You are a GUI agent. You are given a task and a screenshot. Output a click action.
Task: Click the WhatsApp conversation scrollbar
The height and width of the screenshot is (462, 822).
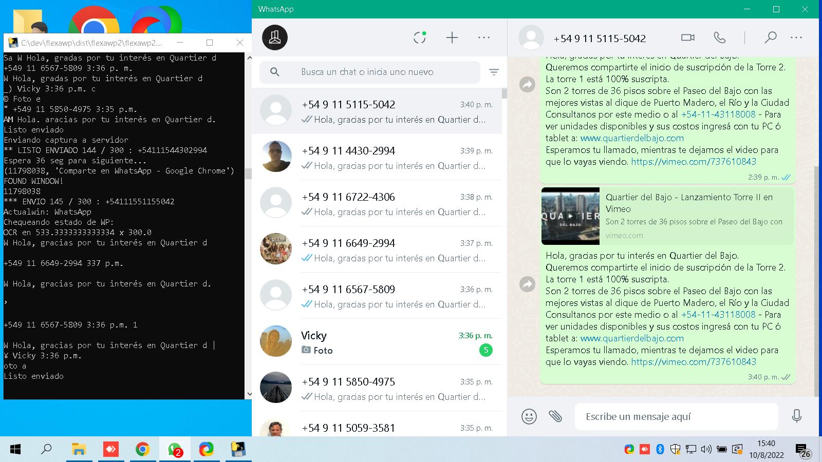817,281
